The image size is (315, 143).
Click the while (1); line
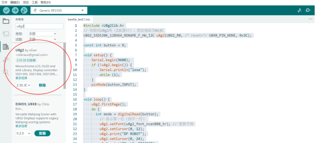(x=109, y=75)
